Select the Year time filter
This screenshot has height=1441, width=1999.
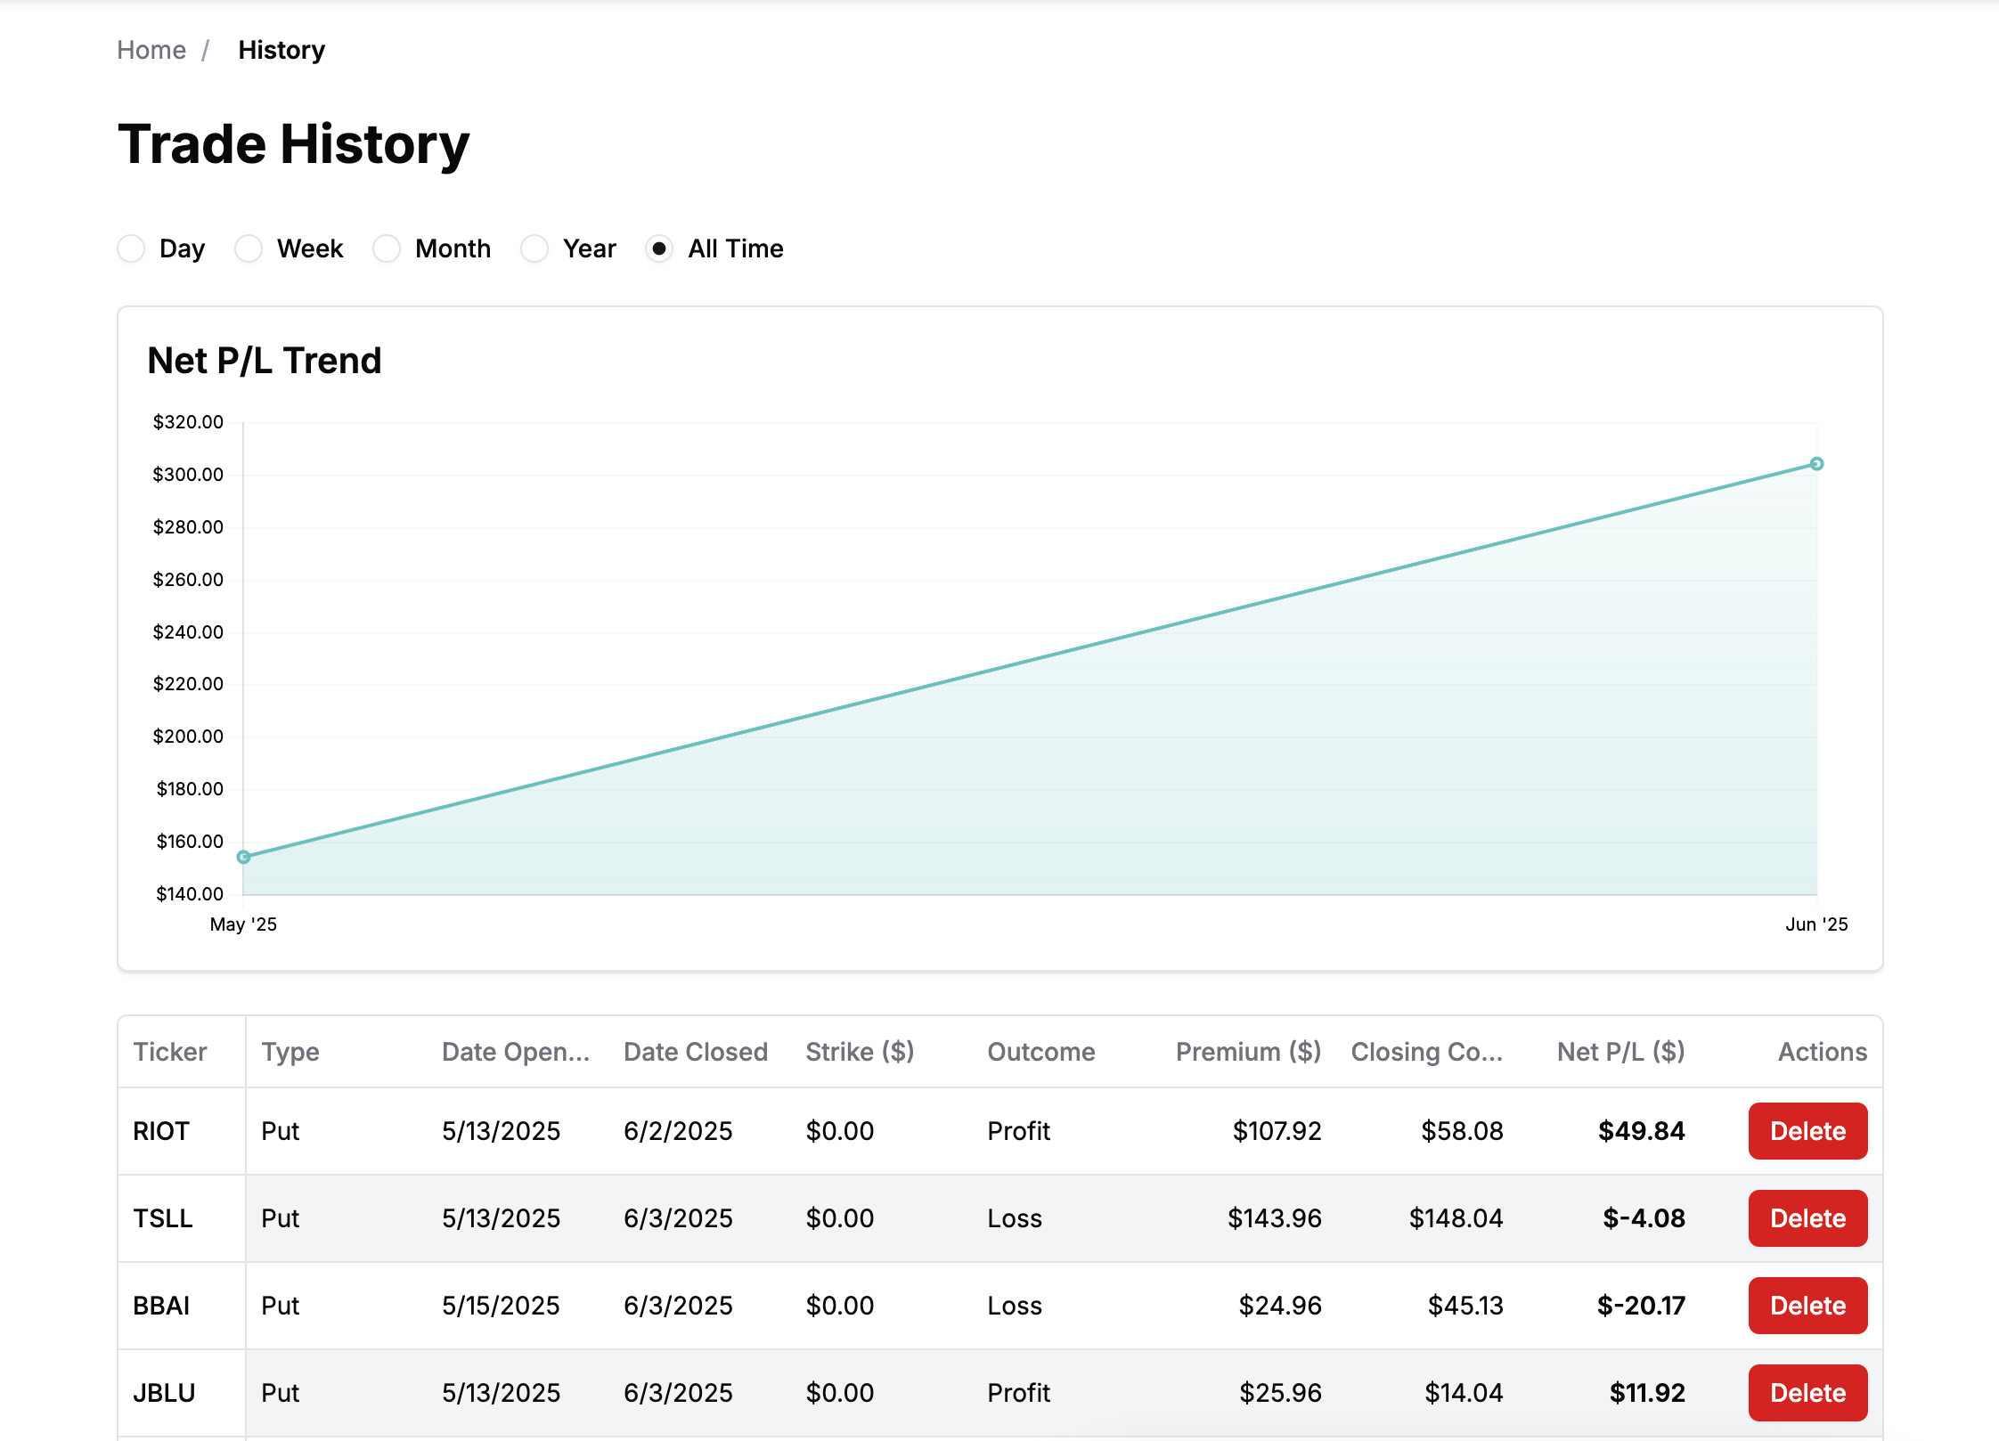tap(535, 249)
